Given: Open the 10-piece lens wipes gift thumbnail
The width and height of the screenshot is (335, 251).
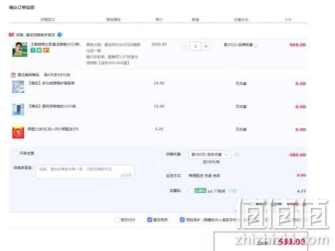Looking at the screenshot, I should (x=18, y=109).
